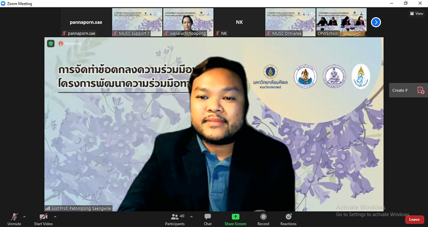Show next participants with blue arrow
Viewport: 428px width, 227px height.
[x=376, y=22]
